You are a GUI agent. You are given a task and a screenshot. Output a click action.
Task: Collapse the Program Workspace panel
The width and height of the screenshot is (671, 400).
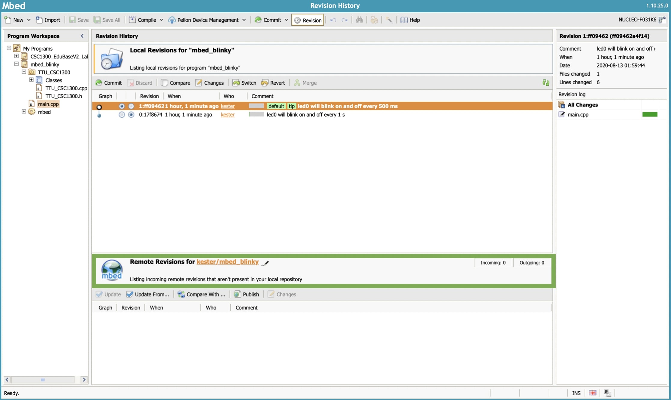[82, 36]
